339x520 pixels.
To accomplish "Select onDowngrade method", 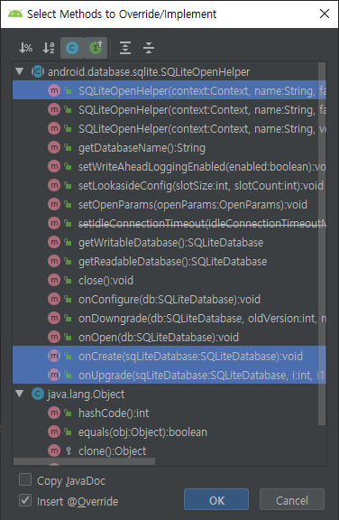I will [169, 318].
